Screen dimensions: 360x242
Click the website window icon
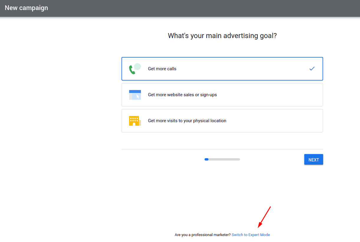click(x=135, y=95)
